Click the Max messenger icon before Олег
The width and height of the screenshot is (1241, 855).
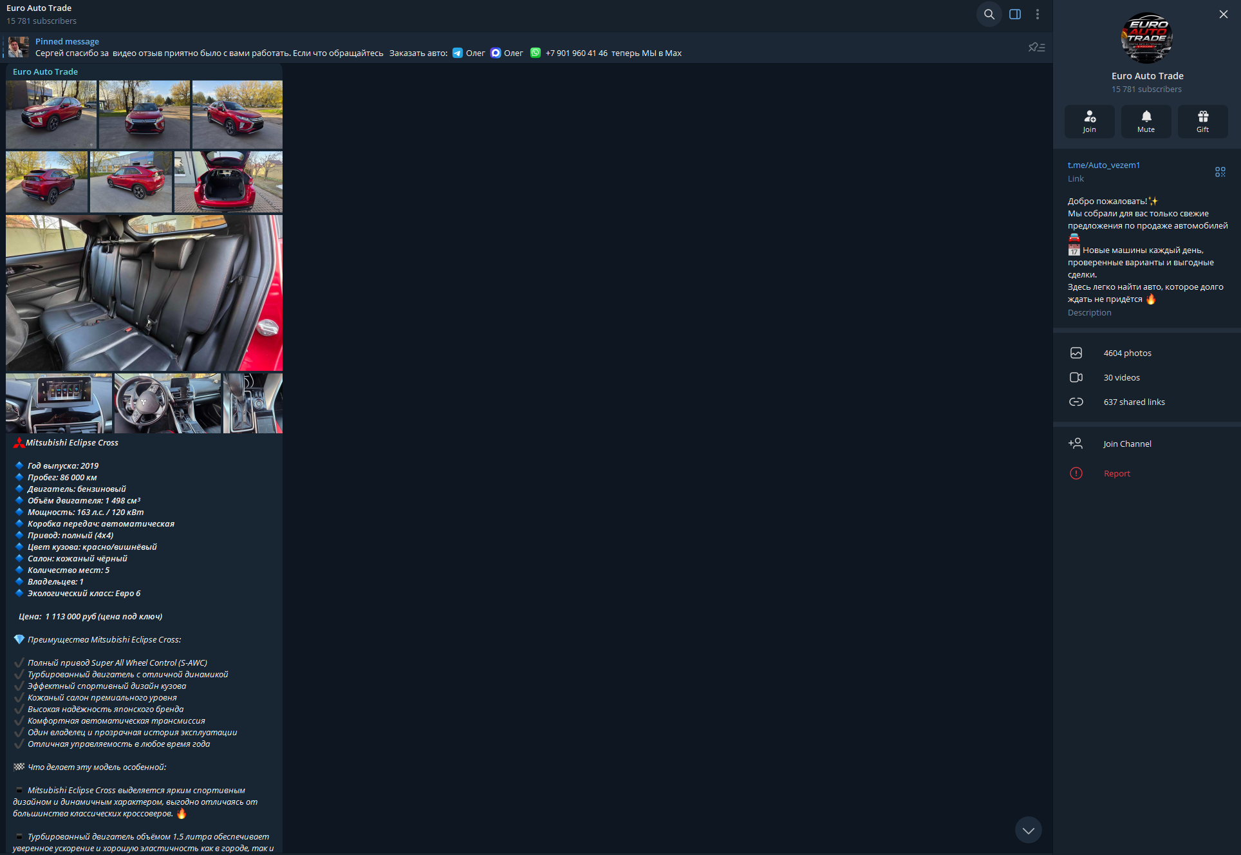pyautogui.click(x=496, y=53)
